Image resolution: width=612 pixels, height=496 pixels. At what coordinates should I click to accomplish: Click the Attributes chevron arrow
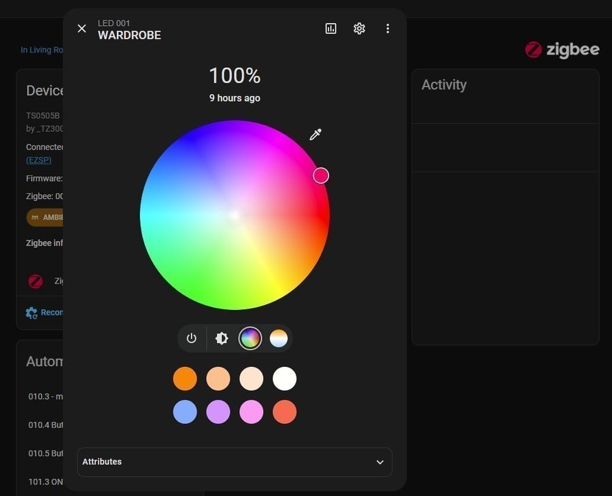(380, 462)
